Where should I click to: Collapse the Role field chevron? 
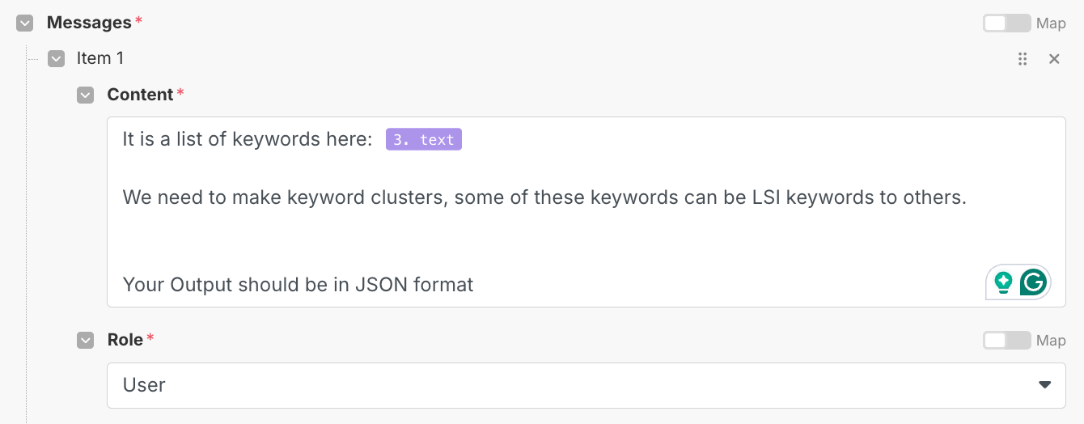tap(85, 341)
